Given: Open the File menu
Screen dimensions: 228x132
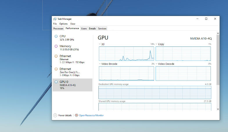Looking at the screenshot, I should (55, 24).
